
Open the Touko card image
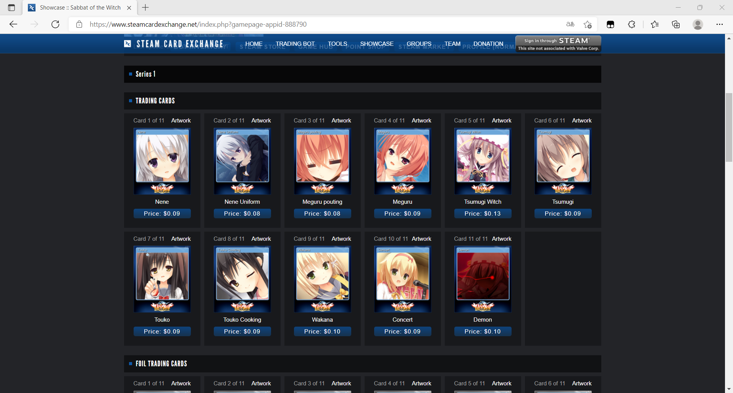(x=162, y=279)
